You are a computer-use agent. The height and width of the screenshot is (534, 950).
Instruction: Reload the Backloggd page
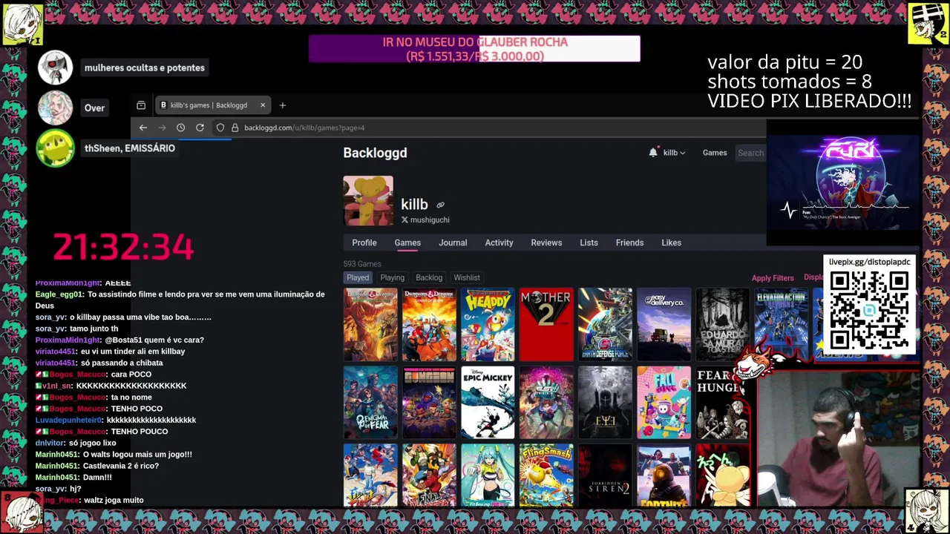[200, 128]
